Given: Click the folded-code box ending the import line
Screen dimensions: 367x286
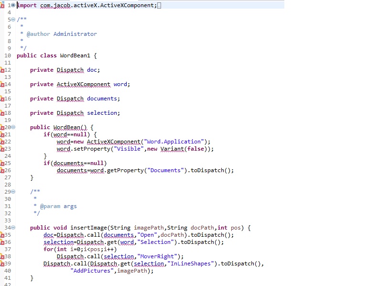Looking at the screenshot, I should pos(159,6).
